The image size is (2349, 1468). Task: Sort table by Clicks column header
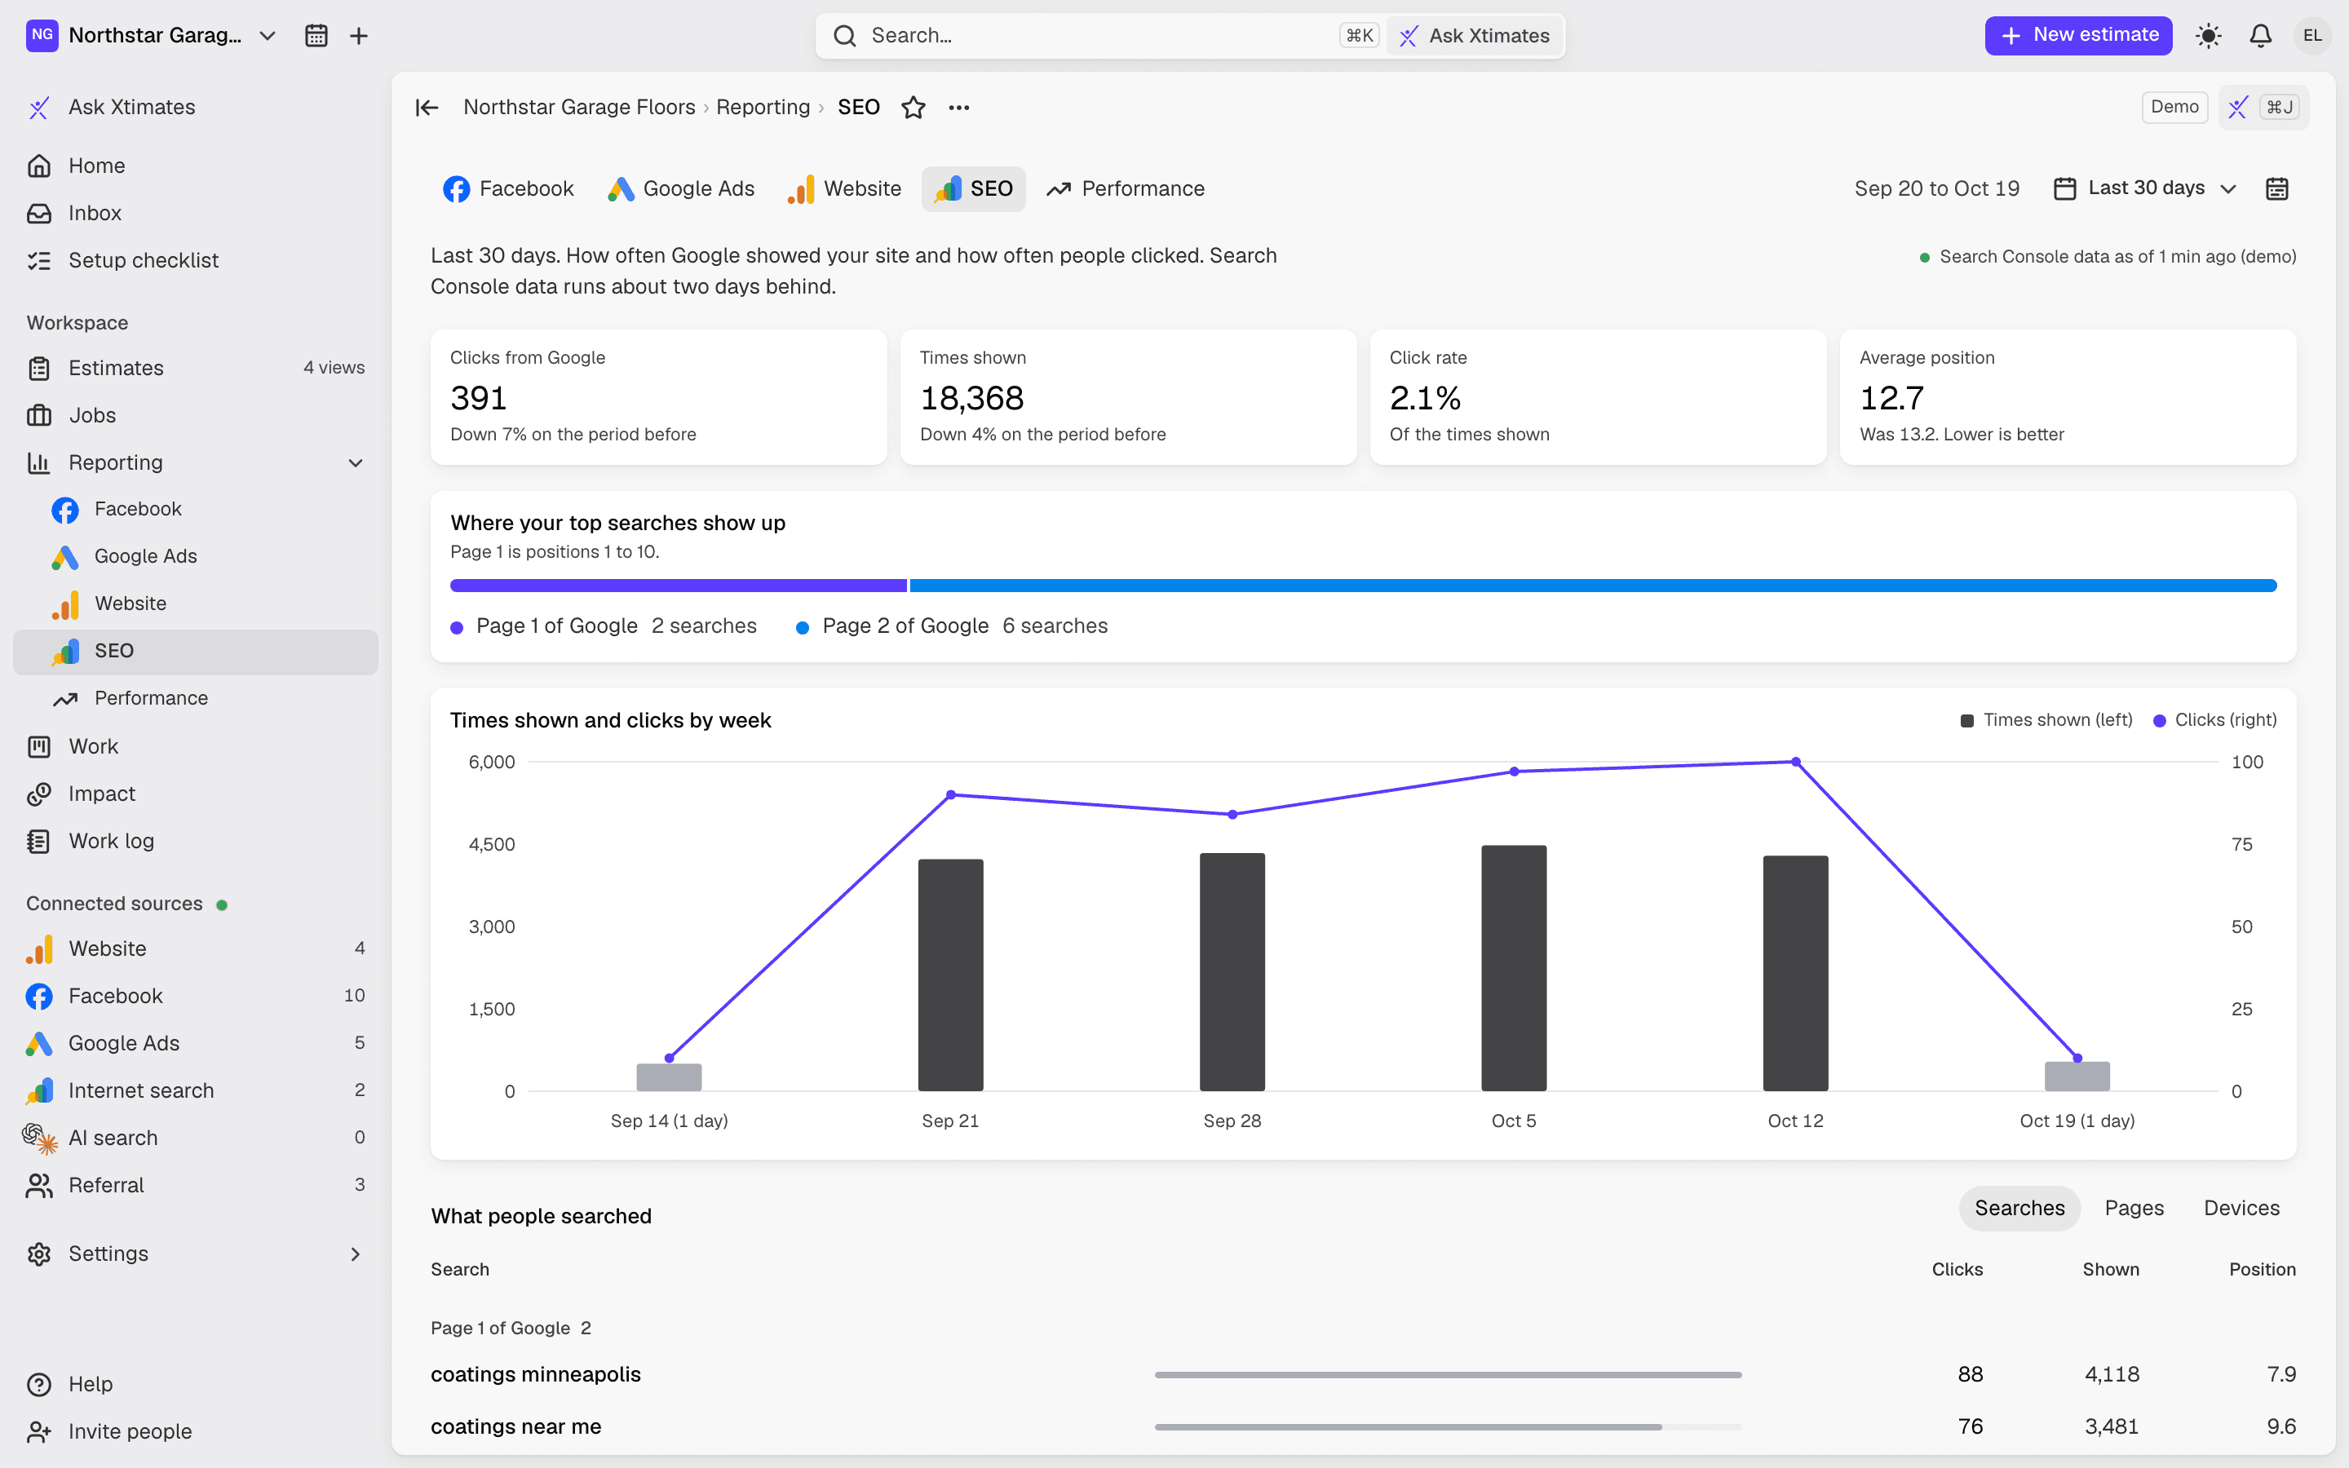pyautogui.click(x=1957, y=1270)
